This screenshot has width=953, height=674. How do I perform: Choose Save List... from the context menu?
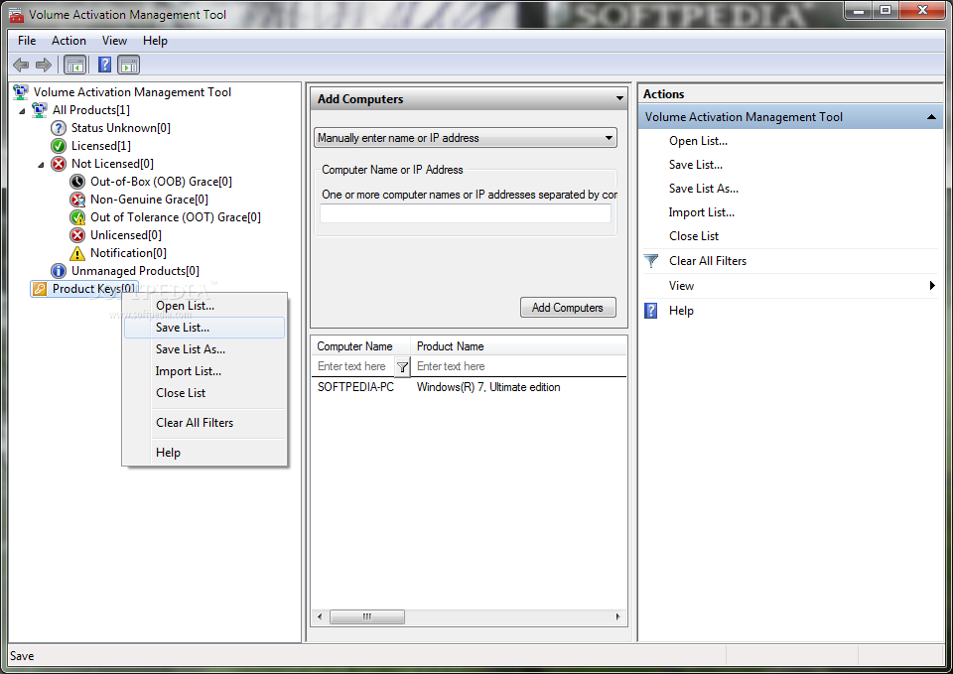click(x=204, y=328)
